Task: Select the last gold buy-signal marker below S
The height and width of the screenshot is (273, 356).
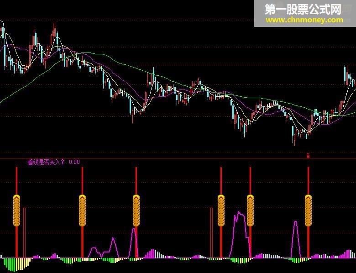Action: click(x=308, y=210)
